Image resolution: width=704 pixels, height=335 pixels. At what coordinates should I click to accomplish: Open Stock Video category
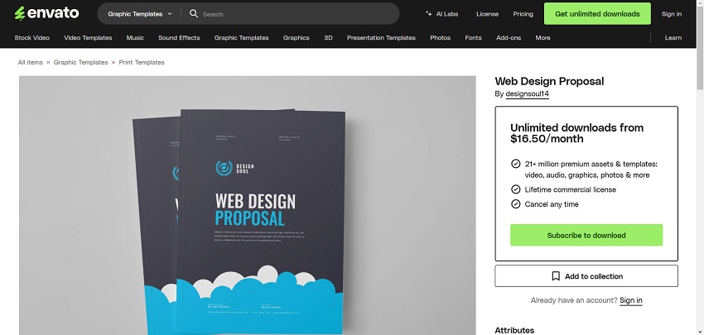coord(31,38)
